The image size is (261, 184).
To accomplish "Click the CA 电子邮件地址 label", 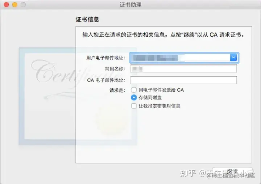I will 106,80.
